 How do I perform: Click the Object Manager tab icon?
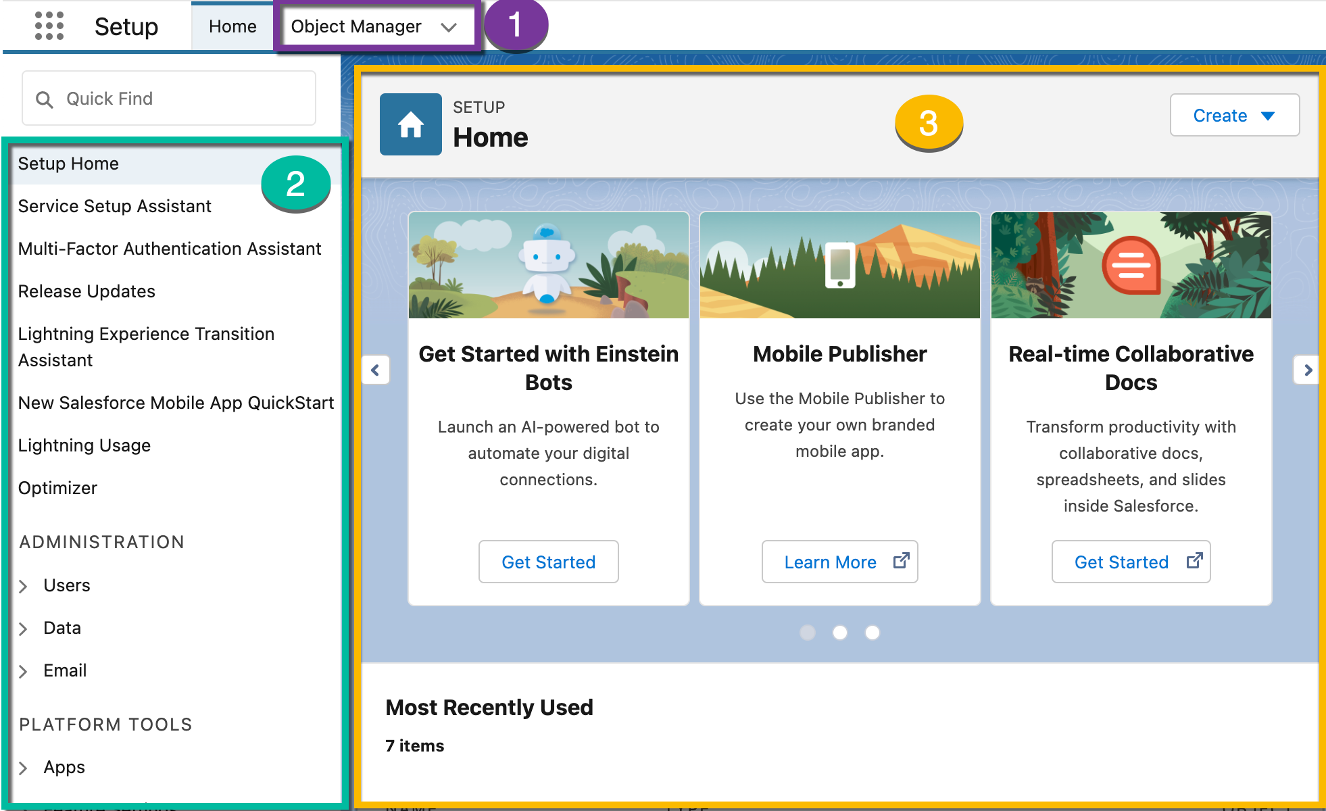point(374,26)
